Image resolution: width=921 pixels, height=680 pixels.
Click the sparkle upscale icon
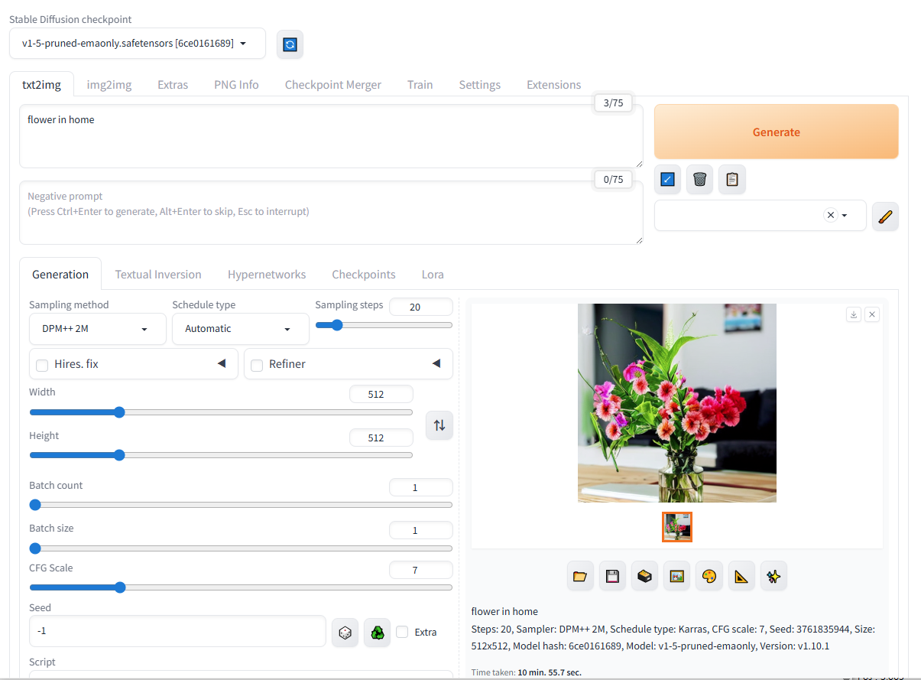click(x=773, y=576)
